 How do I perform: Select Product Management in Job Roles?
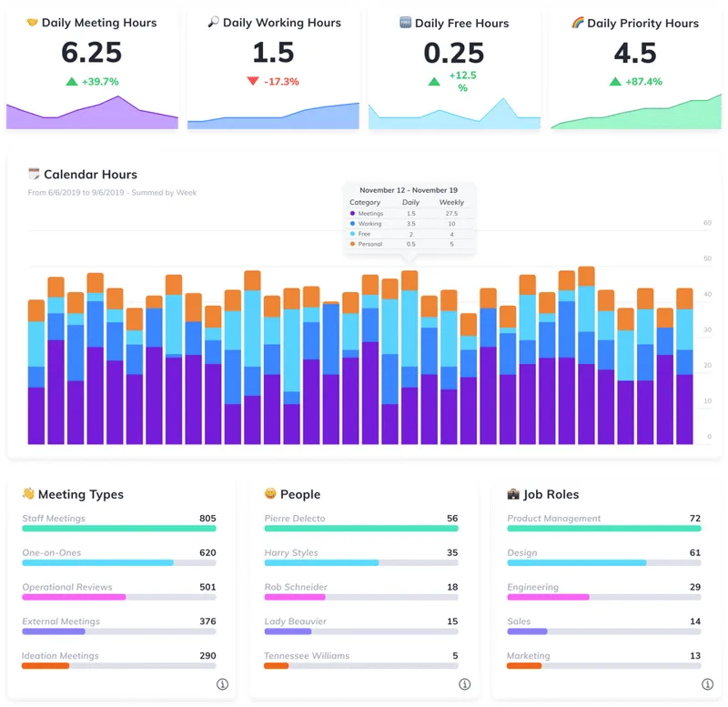pyautogui.click(x=554, y=518)
